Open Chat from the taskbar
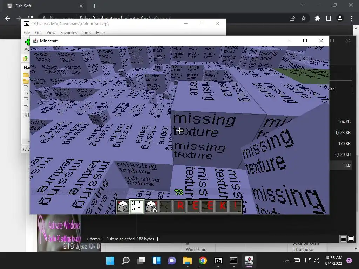 (172, 261)
